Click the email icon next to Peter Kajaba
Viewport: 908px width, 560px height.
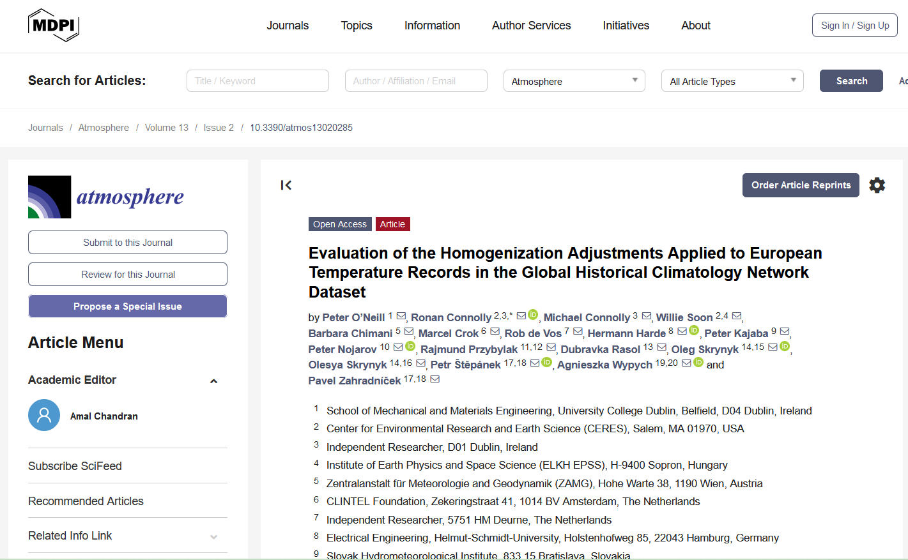click(x=785, y=331)
